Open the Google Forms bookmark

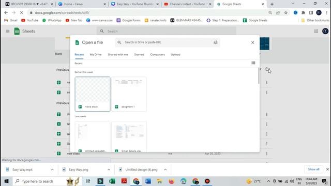(129, 20)
